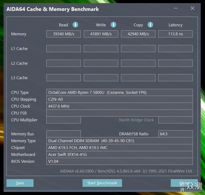Viewport: 205px width, 195px height.
Task: Click the L3 Cache Read field
Action: point(64,78)
